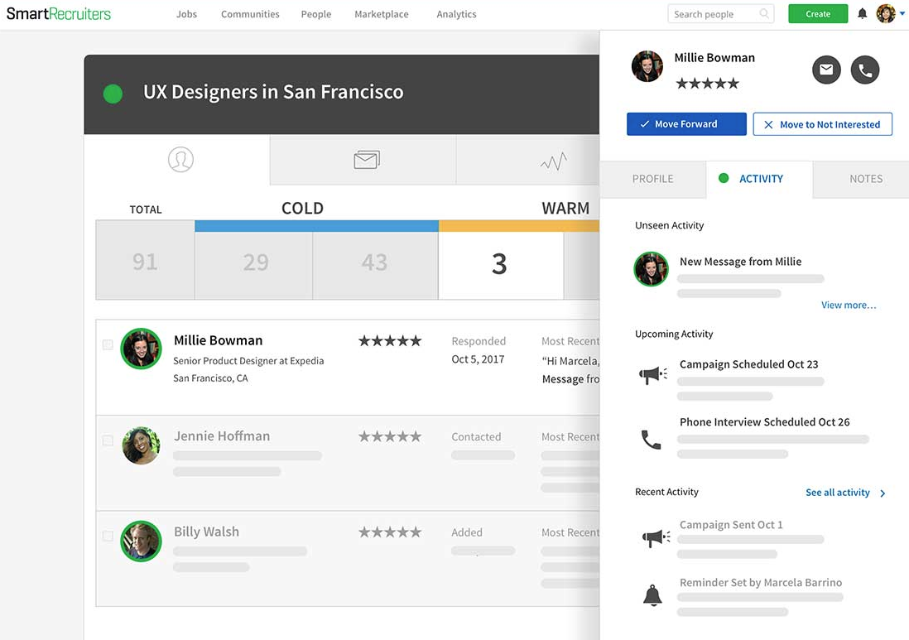Click the search magnifier icon
This screenshot has height=640, width=909.
(x=765, y=13)
